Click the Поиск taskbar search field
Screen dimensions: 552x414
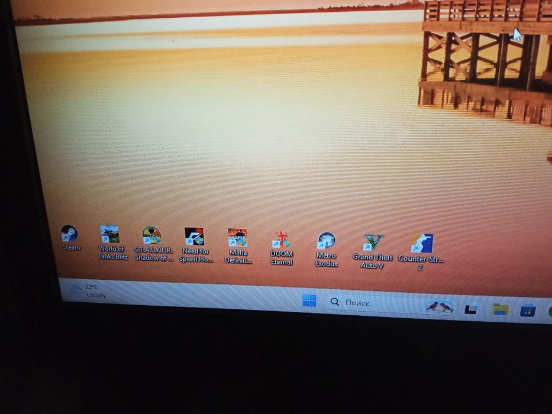[x=390, y=304]
